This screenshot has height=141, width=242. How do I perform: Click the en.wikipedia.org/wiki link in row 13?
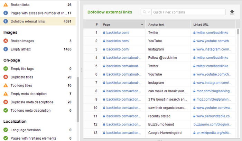click(214, 133)
